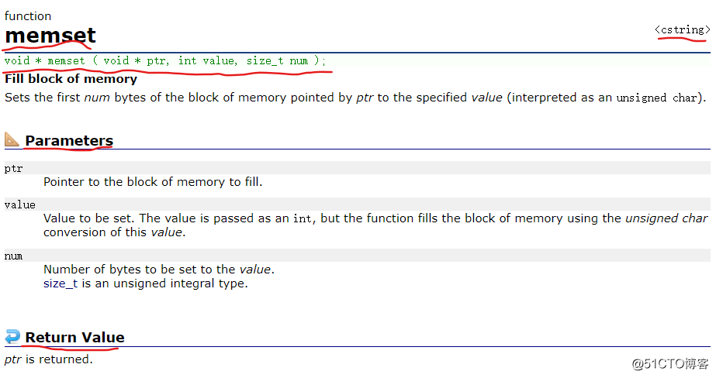
Task: Click the Parameters triangle ruler icon
Action: [x=12, y=139]
